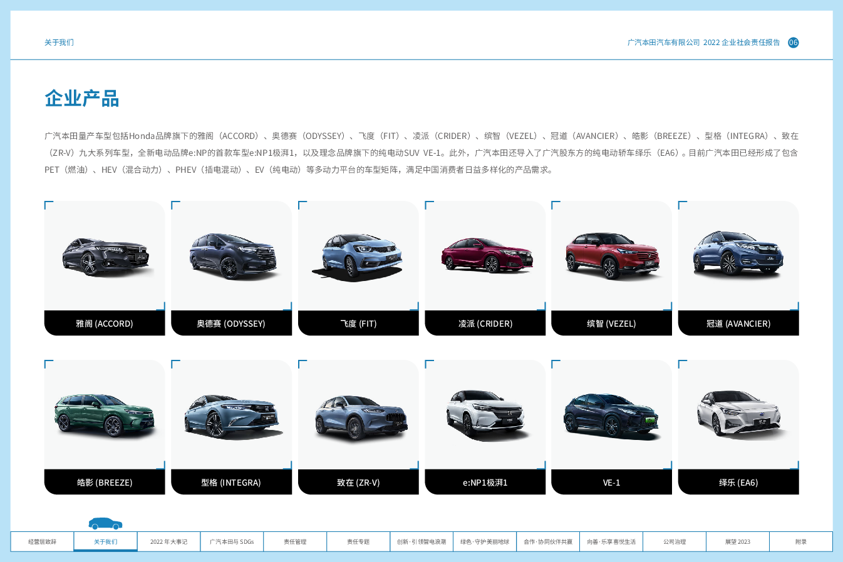Click the 雅阁 (ACCORD) label
Viewport: 843px width, 562px height.
click(x=105, y=324)
